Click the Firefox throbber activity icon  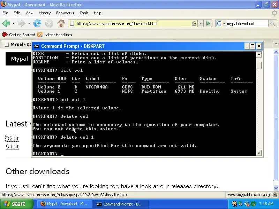(274, 13)
